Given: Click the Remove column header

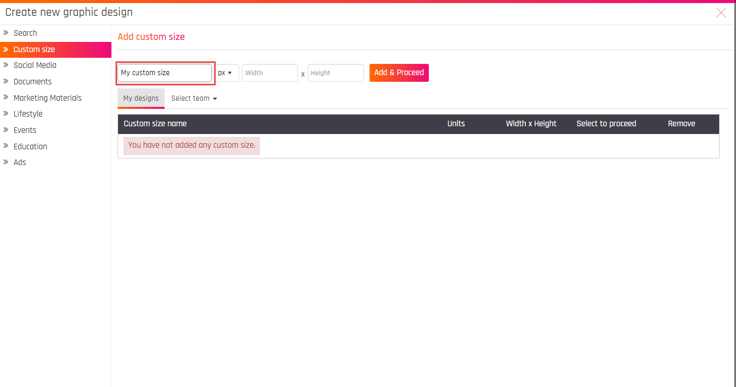Looking at the screenshot, I should (x=682, y=124).
